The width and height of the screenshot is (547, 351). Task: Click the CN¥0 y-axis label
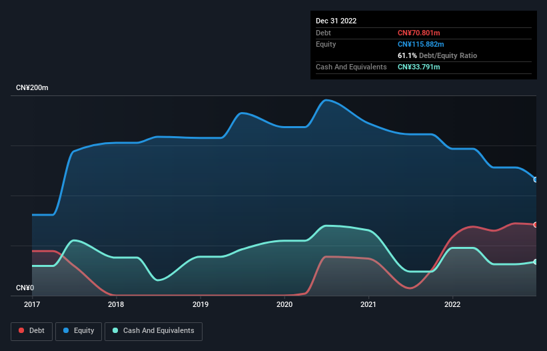[25, 288]
